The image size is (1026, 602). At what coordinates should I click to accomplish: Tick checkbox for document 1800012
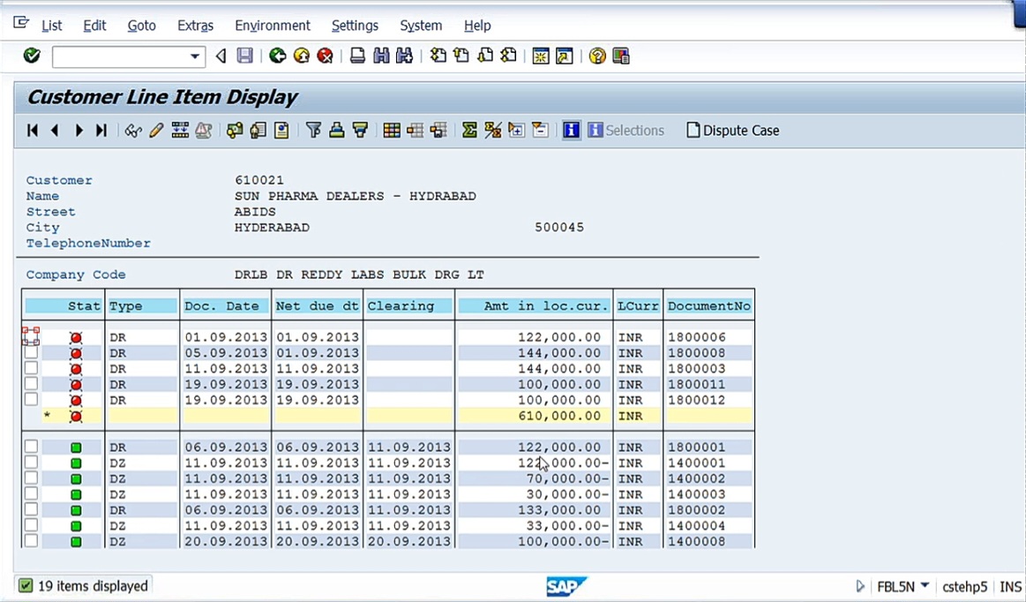(31, 399)
